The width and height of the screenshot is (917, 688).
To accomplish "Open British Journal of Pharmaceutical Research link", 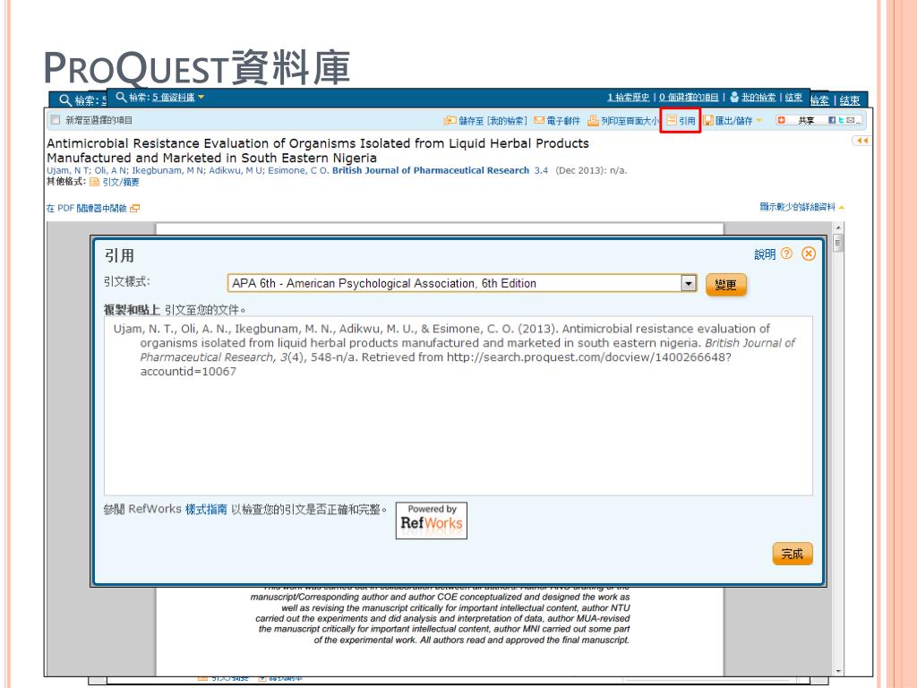I will (431, 170).
